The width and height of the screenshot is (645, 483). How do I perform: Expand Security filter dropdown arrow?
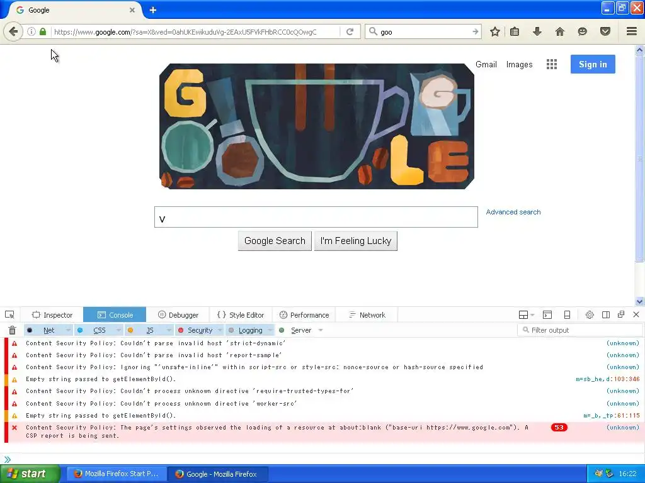tap(220, 330)
